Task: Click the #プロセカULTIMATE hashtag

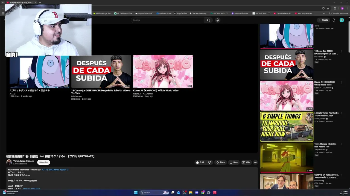Action: (50, 170)
